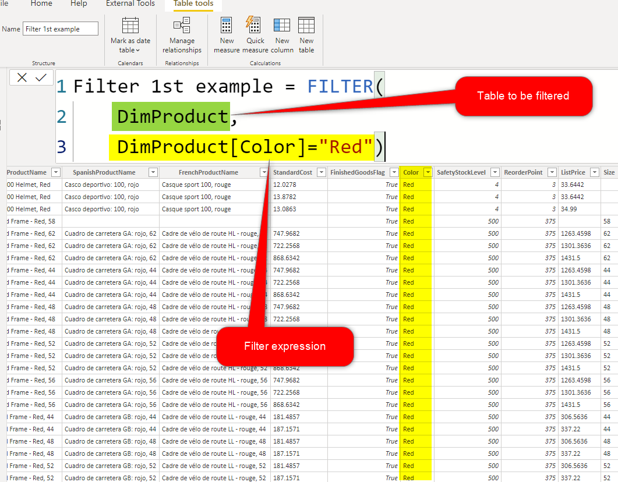618x482 pixels.
Task: Open the FinishedGoodsFlag filter dropdown
Action: point(394,172)
